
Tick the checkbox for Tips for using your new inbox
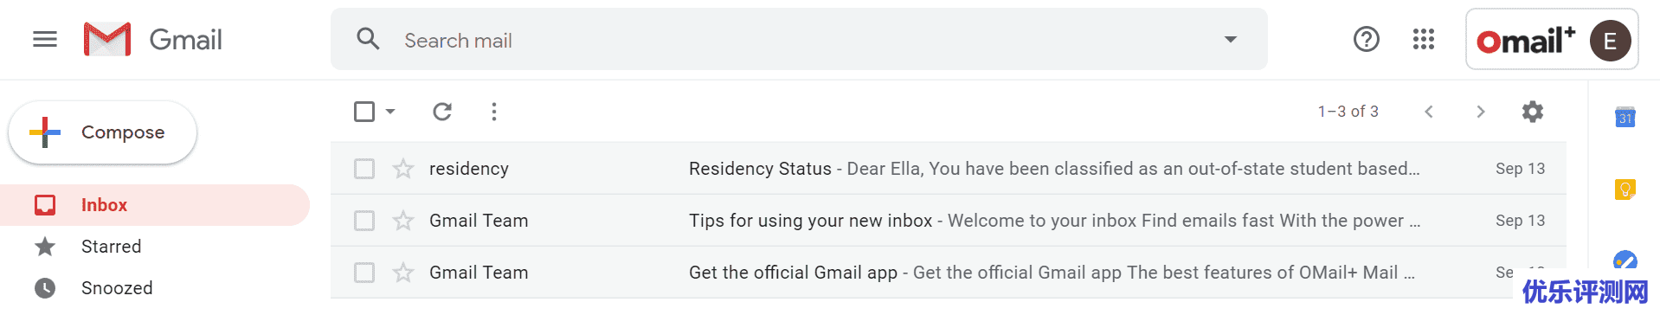click(364, 221)
